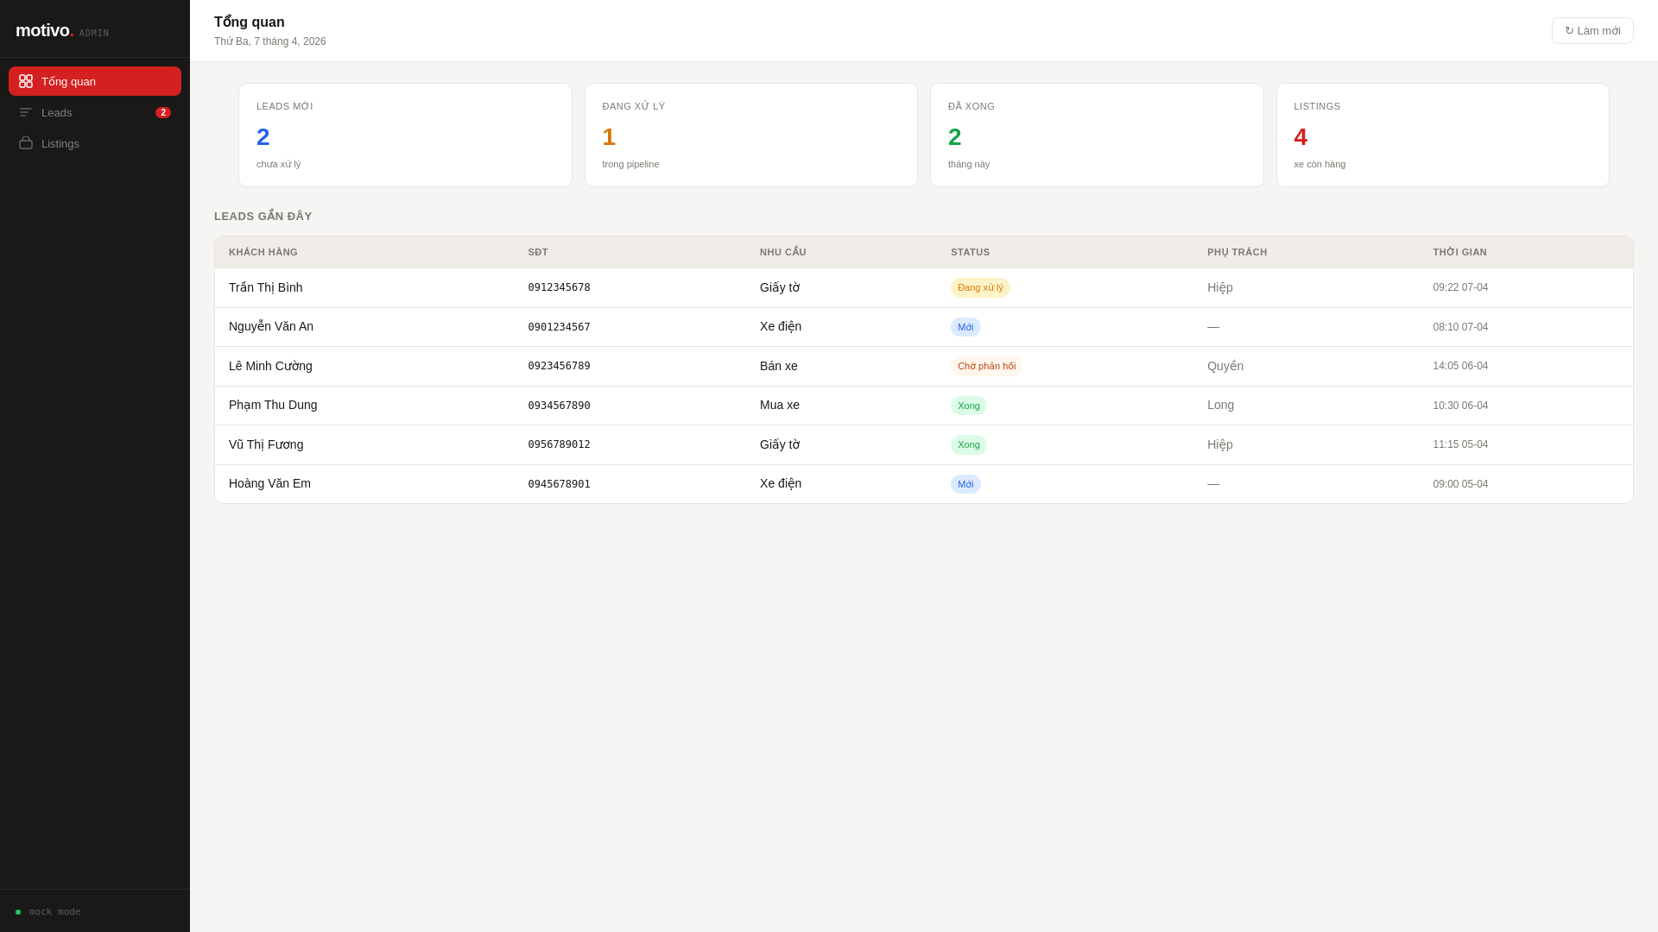Click Mới badge in Hoàng Văn Em row
This screenshot has width=1658, height=932.
[x=965, y=484]
